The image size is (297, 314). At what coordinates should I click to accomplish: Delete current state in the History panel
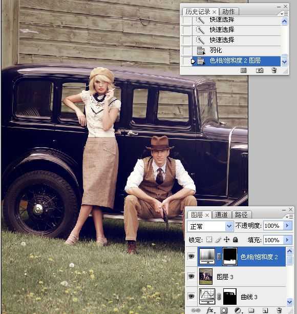coord(274,70)
